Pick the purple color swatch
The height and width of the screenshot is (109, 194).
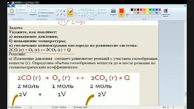click(x=160, y=10)
